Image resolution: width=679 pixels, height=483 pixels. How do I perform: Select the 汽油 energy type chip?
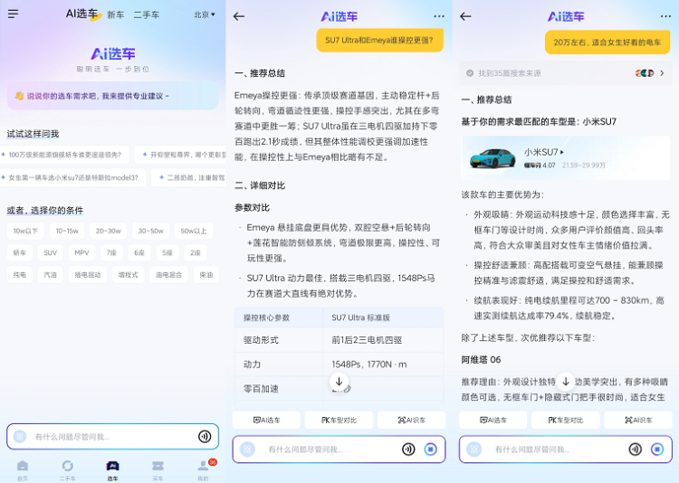50,274
